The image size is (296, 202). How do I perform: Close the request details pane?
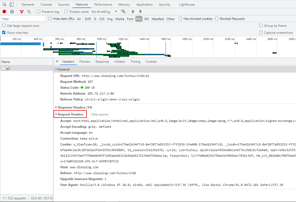coord(57,61)
